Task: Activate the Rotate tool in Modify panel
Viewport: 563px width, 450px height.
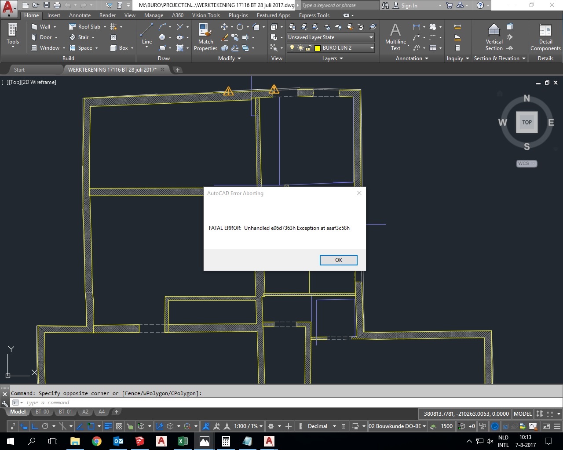Action: point(240,27)
